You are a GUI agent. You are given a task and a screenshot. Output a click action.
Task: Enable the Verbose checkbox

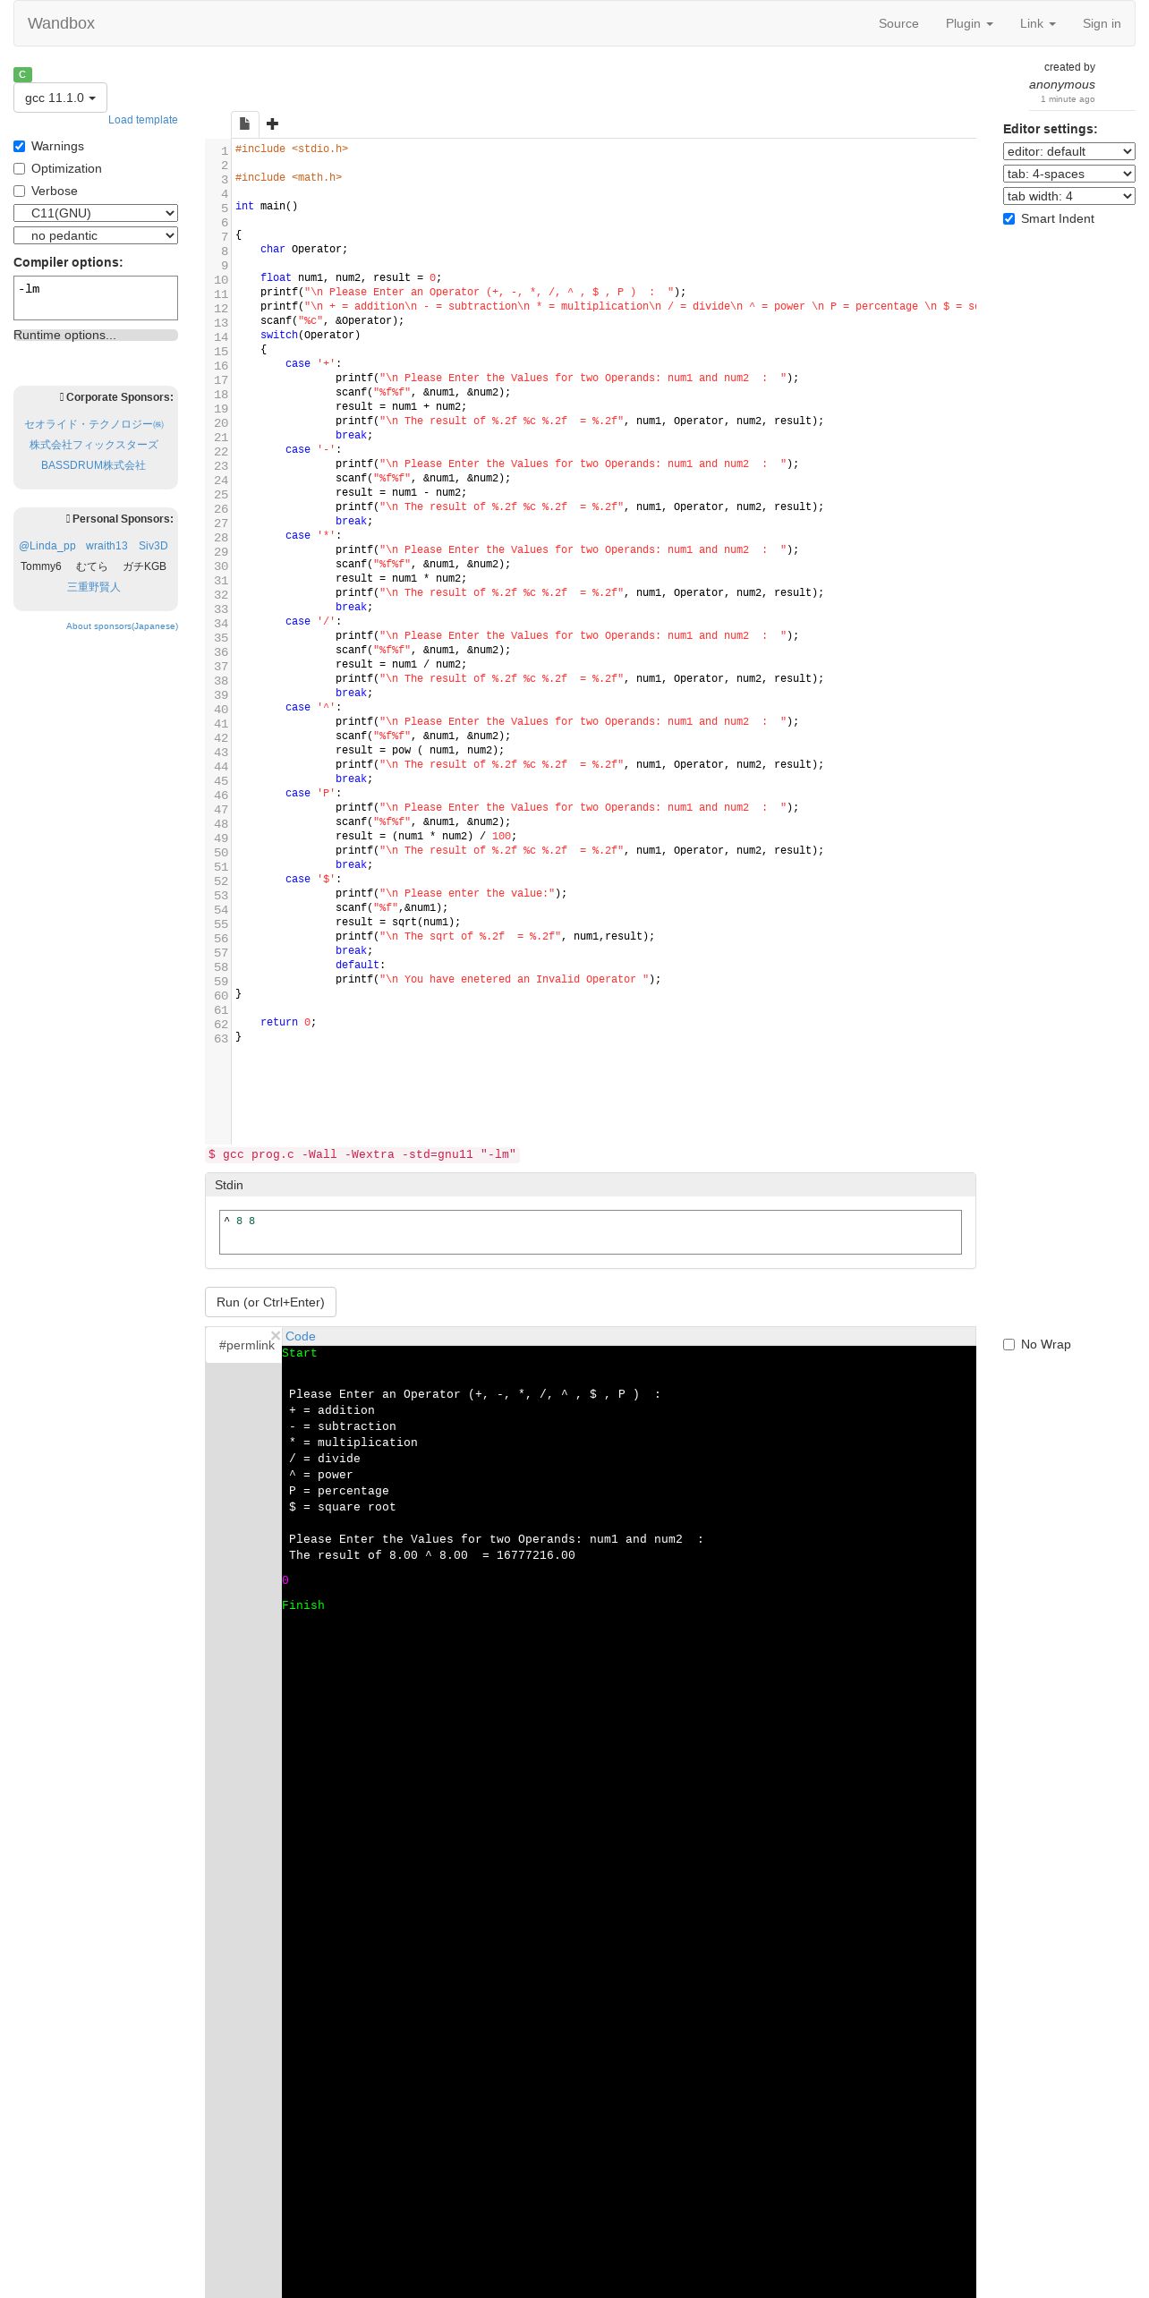[19, 191]
